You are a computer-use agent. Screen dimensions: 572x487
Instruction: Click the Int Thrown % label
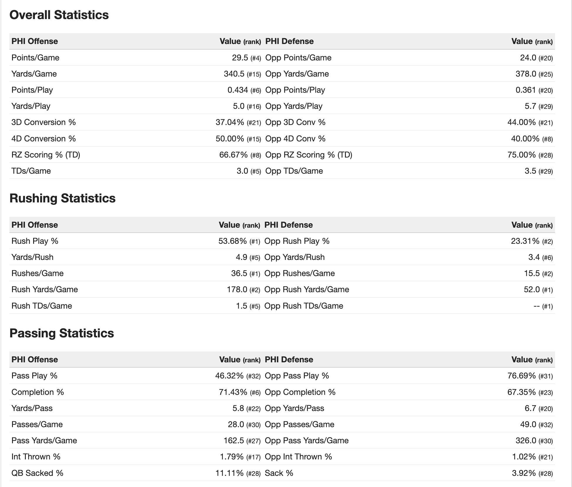click(x=36, y=456)
